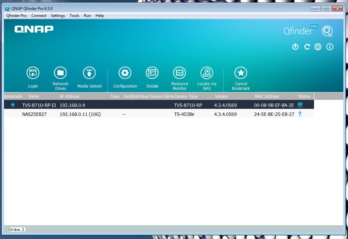Sort by Status column header
Image resolution: width=348 pixels, height=239 pixels.
coord(304,96)
